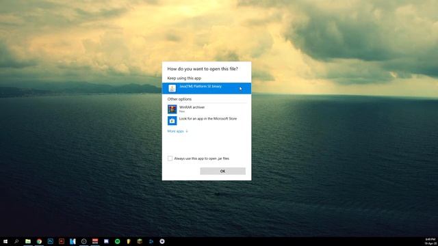Open Spotify from the taskbar
This screenshot has height=246, width=438.
[117, 241]
